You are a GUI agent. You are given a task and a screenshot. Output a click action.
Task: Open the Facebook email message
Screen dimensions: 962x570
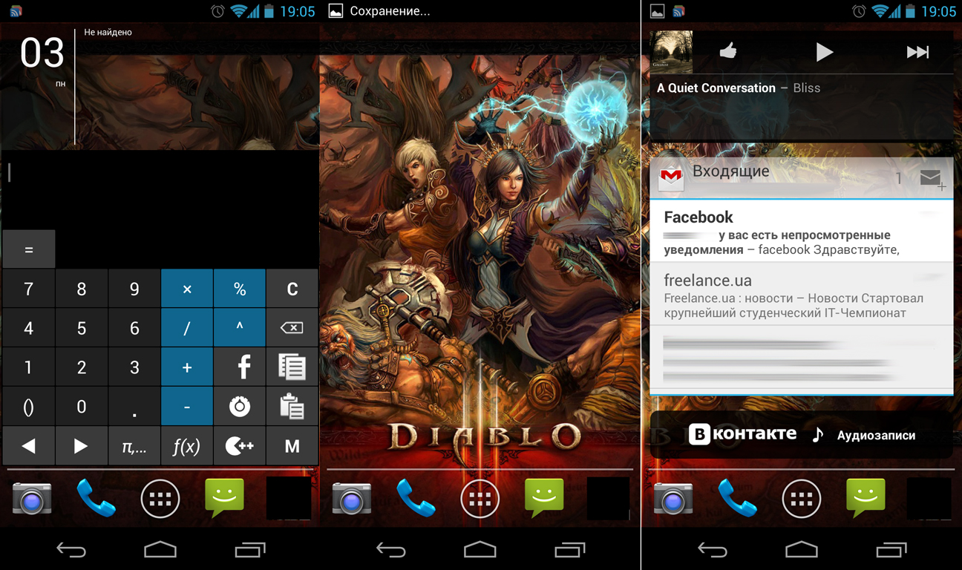tap(802, 232)
